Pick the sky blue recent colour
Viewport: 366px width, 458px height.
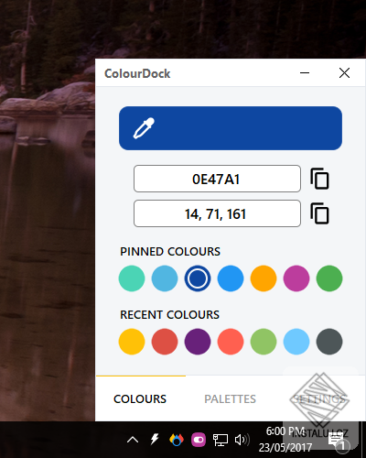coord(296,342)
